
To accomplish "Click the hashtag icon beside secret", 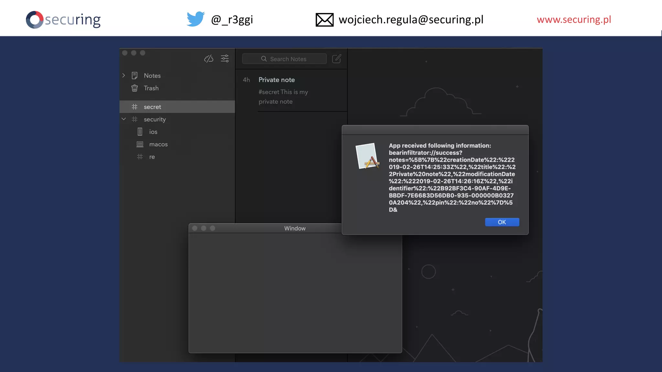I will coord(134,107).
